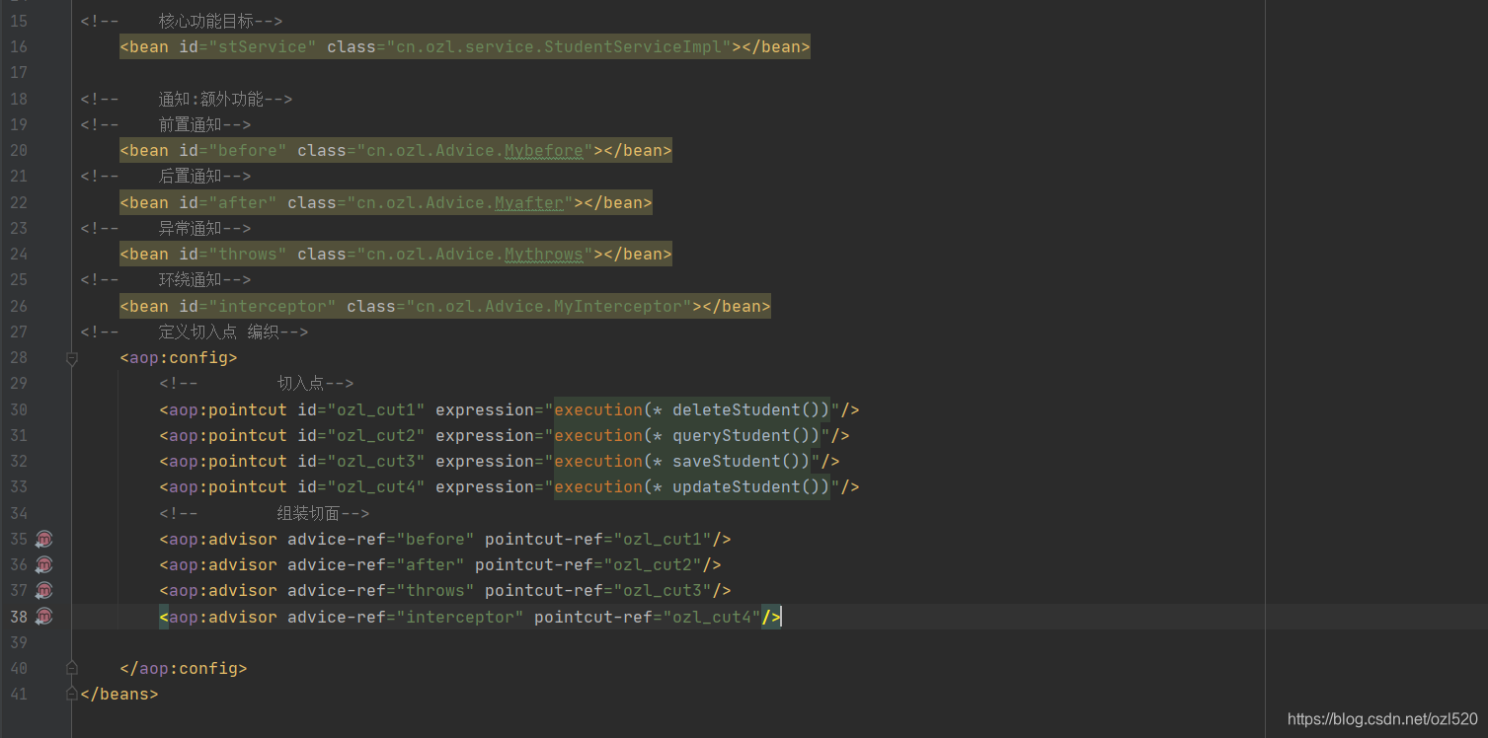Image resolution: width=1488 pixels, height=738 pixels.
Task: Click the saveStudent() execution expression
Action: (682, 461)
